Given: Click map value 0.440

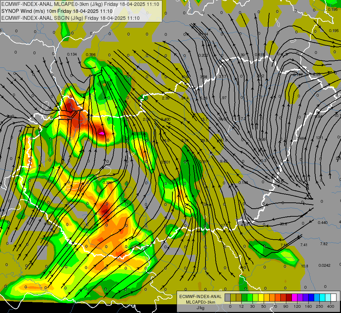Looking at the screenshot, I should [x=323, y=223].
